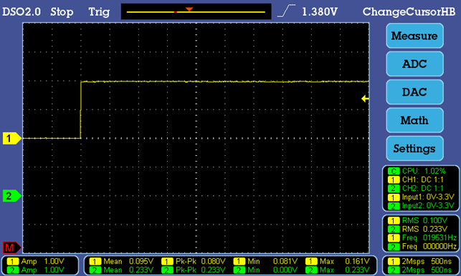Click the channel 1 Amp 1.00V setting

coord(36,261)
